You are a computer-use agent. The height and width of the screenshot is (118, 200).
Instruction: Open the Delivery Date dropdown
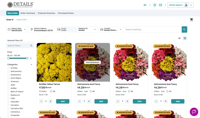pos(17,29)
